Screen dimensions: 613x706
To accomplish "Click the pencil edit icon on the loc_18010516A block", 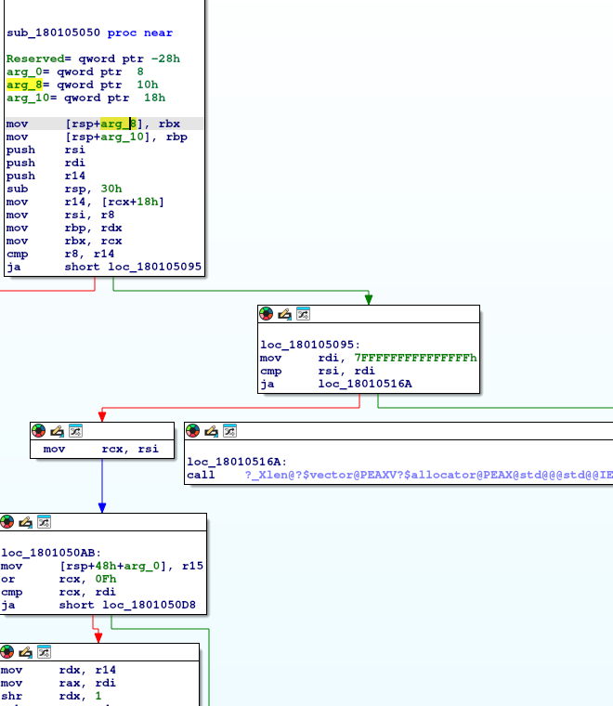I will pos(212,431).
